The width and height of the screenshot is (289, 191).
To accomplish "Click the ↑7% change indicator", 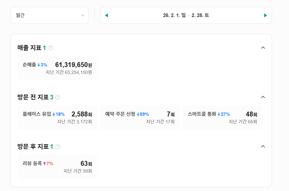I will [48, 164].
